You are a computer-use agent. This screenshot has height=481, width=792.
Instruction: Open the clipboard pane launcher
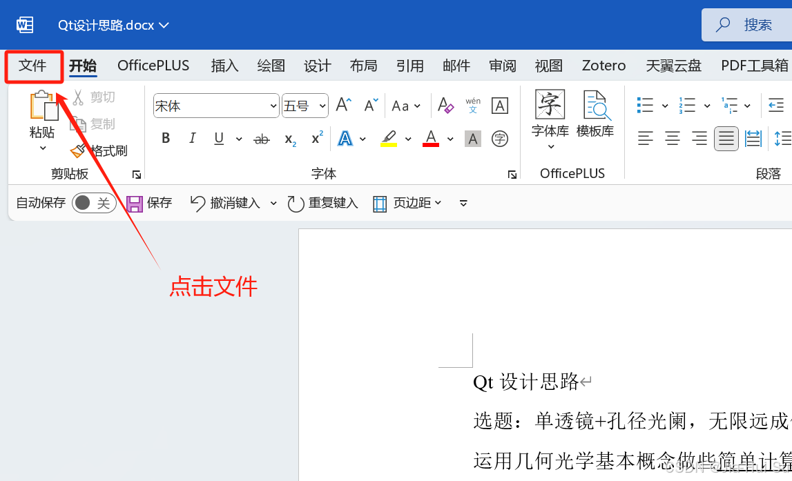click(137, 175)
